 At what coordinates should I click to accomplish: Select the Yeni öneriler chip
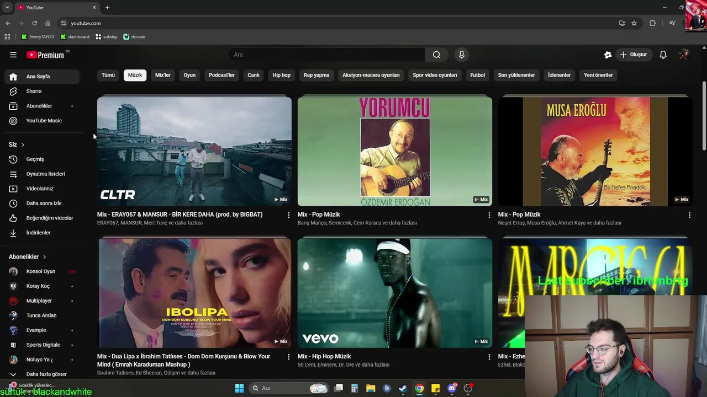[598, 75]
